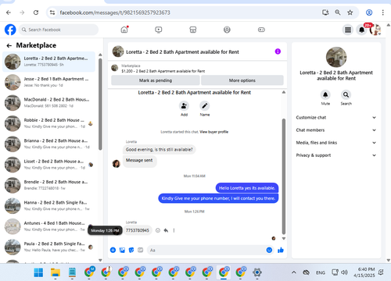
Task: Open the Robbie 2 Bed 2 Bath conversation
Action: (48, 123)
